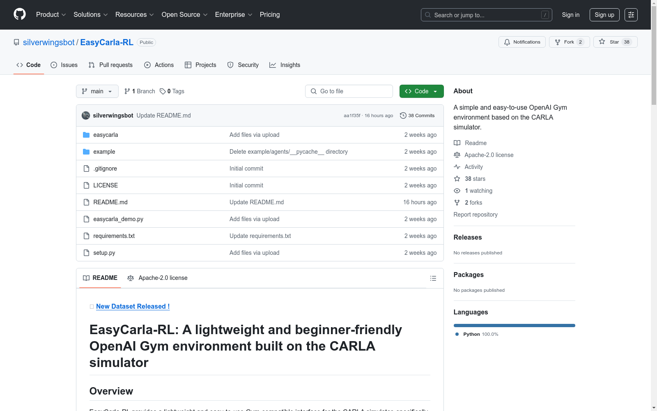Open the Releases section heading
Viewport: 657px width, 411px height.
click(468, 237)
